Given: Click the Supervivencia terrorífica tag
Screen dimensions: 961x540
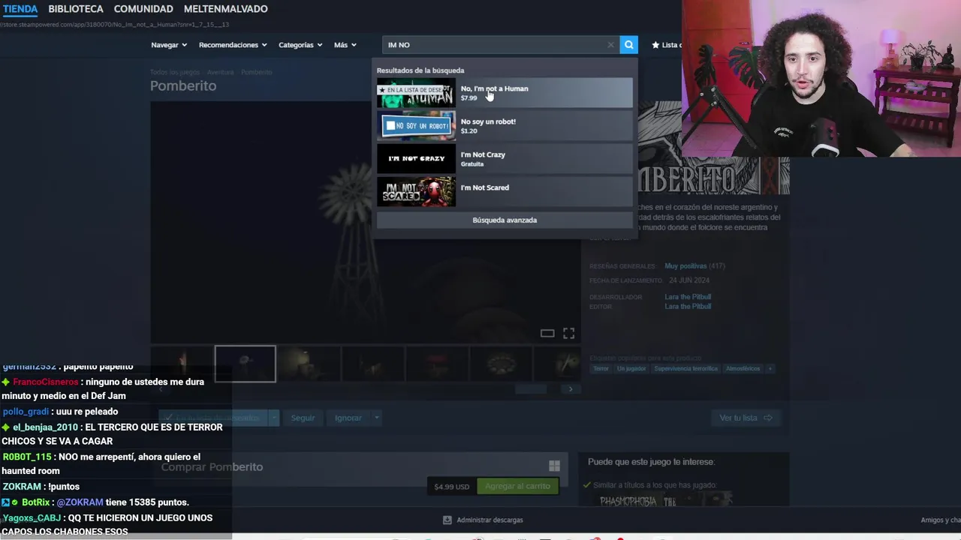Looking at the screenshot, I should pos(685,369).
